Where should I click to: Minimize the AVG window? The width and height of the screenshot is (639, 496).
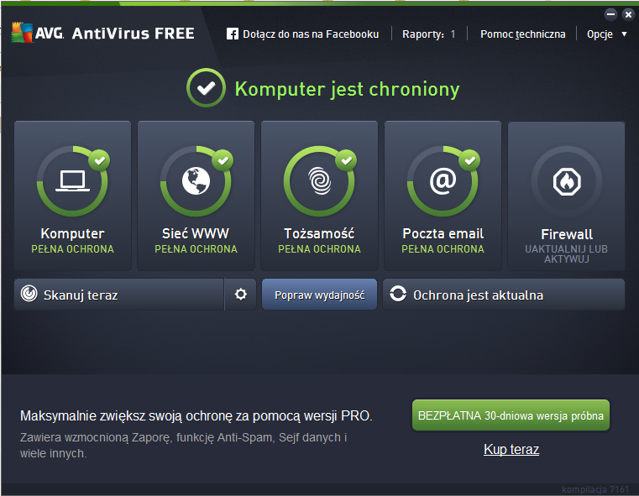tap(610, 14)
